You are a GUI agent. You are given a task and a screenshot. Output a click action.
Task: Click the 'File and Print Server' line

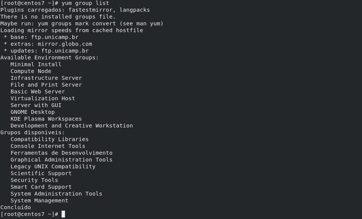(x=46, y=85)
